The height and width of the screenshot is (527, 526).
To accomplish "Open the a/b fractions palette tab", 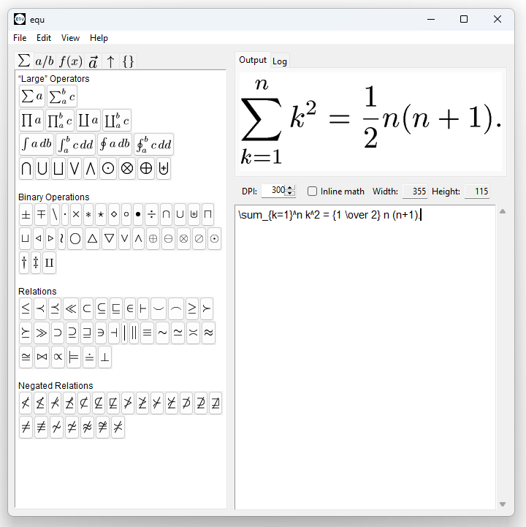I will coord(45,61).
